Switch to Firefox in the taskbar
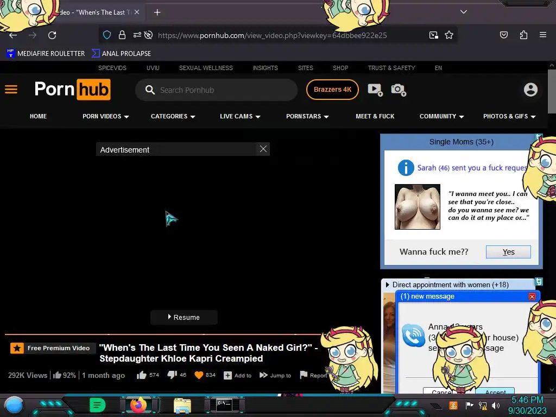556x417 pixels. (x=138, y=405)
